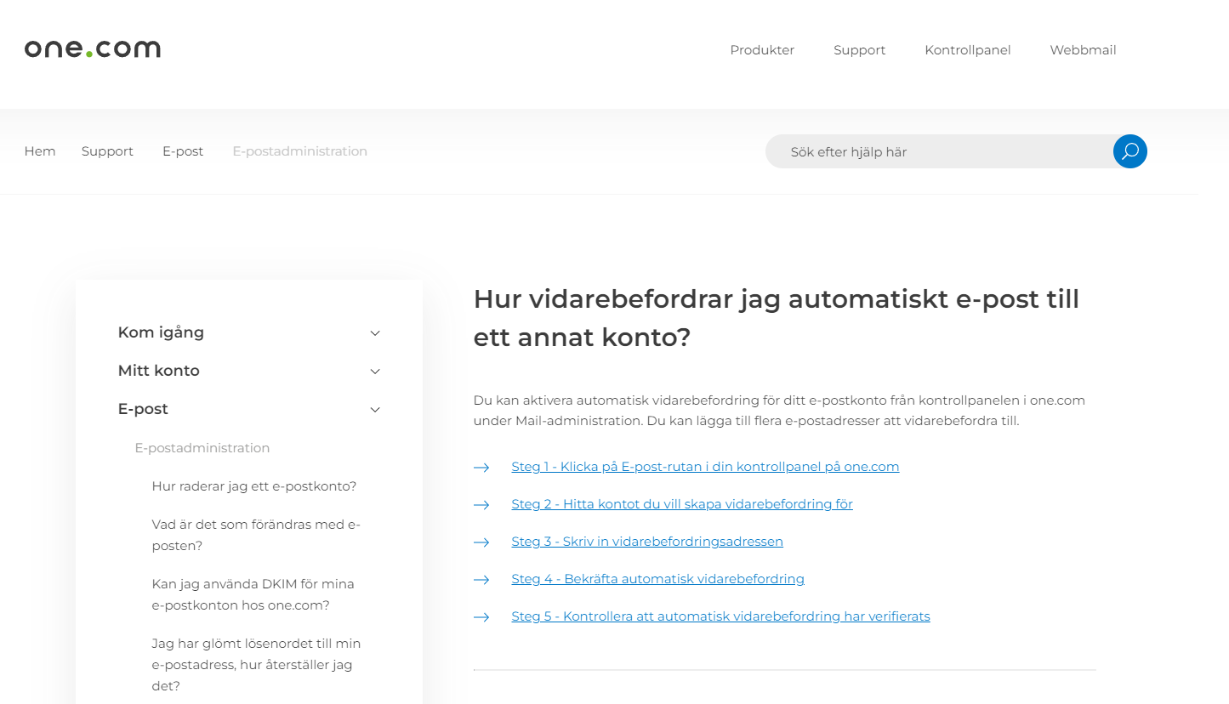This screenshot has width=1229, height=704.
Task: Open Steg 3 - Skriv in vidarebefordringsadressen link
Action: tap(647, 542)
